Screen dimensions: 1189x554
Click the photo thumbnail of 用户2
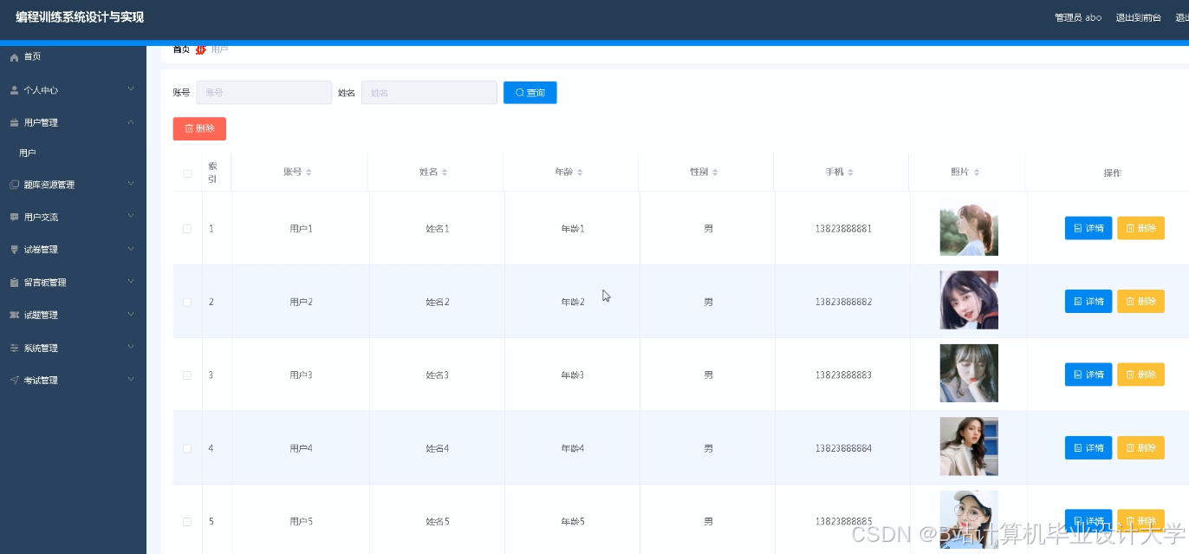tap(969, 300)
